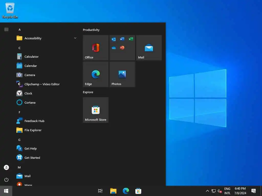Expand the Accessibility folder chevron

click(75, 38)
